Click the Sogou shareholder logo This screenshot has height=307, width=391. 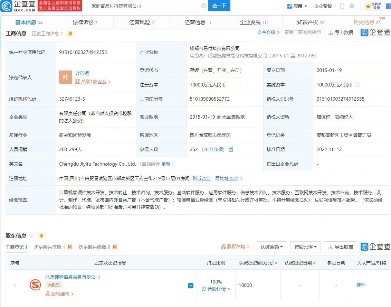36,285
